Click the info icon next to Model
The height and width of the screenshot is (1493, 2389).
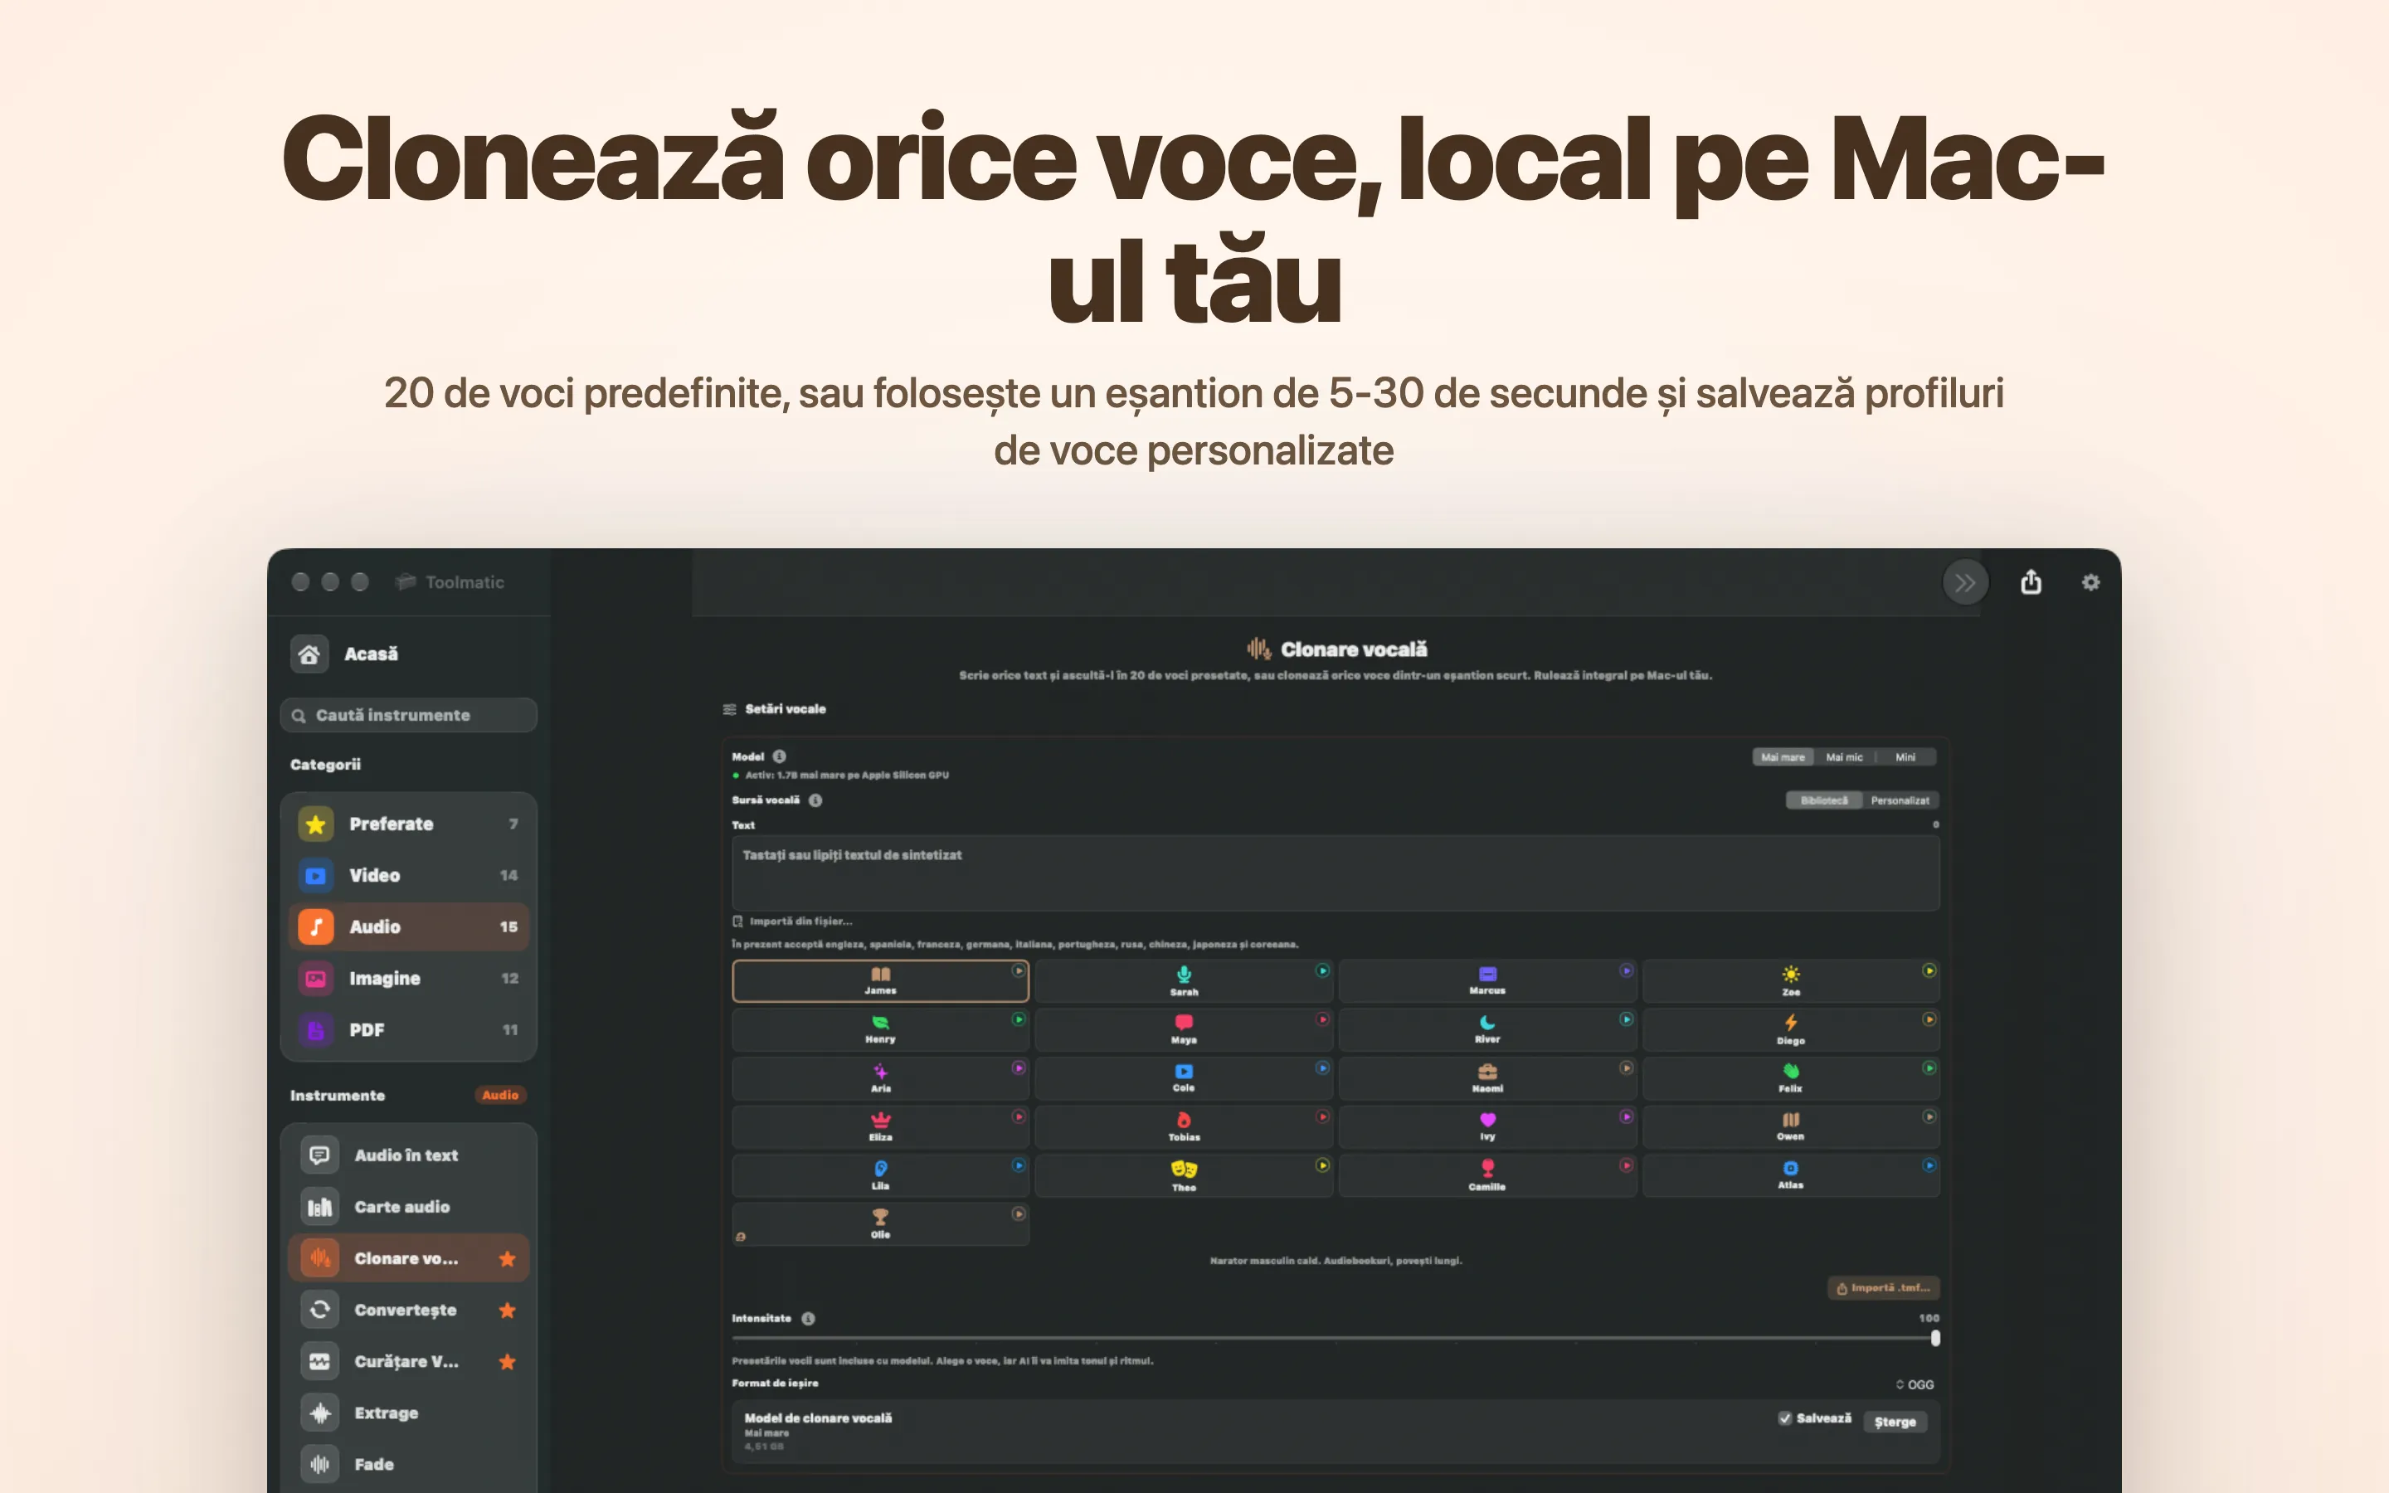(x=779, y=756)
